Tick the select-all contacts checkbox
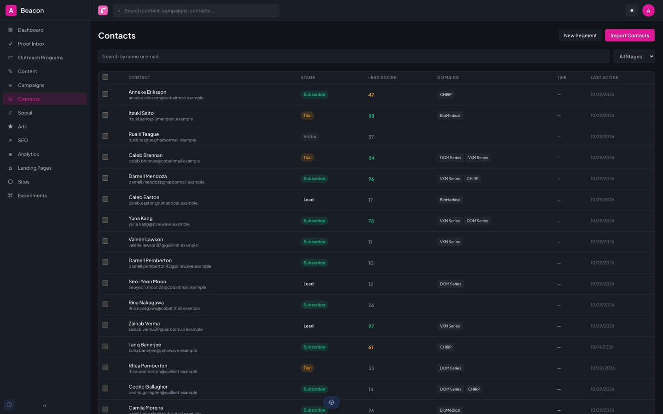 105,77
